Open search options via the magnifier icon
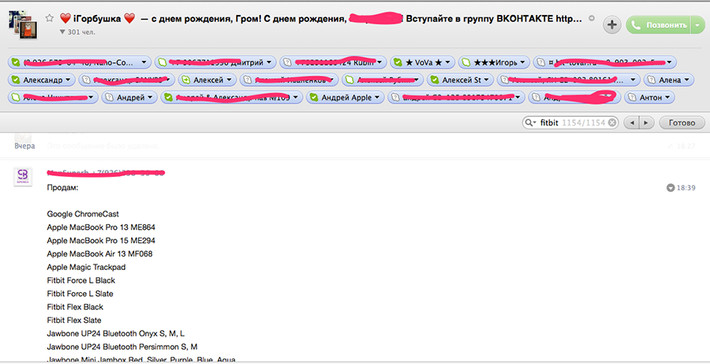The image size is (710, 364). point(530,123)
